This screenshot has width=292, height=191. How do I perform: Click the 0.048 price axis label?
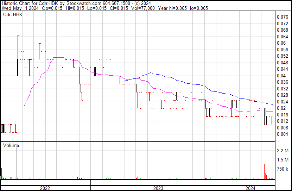pos(283,63)
